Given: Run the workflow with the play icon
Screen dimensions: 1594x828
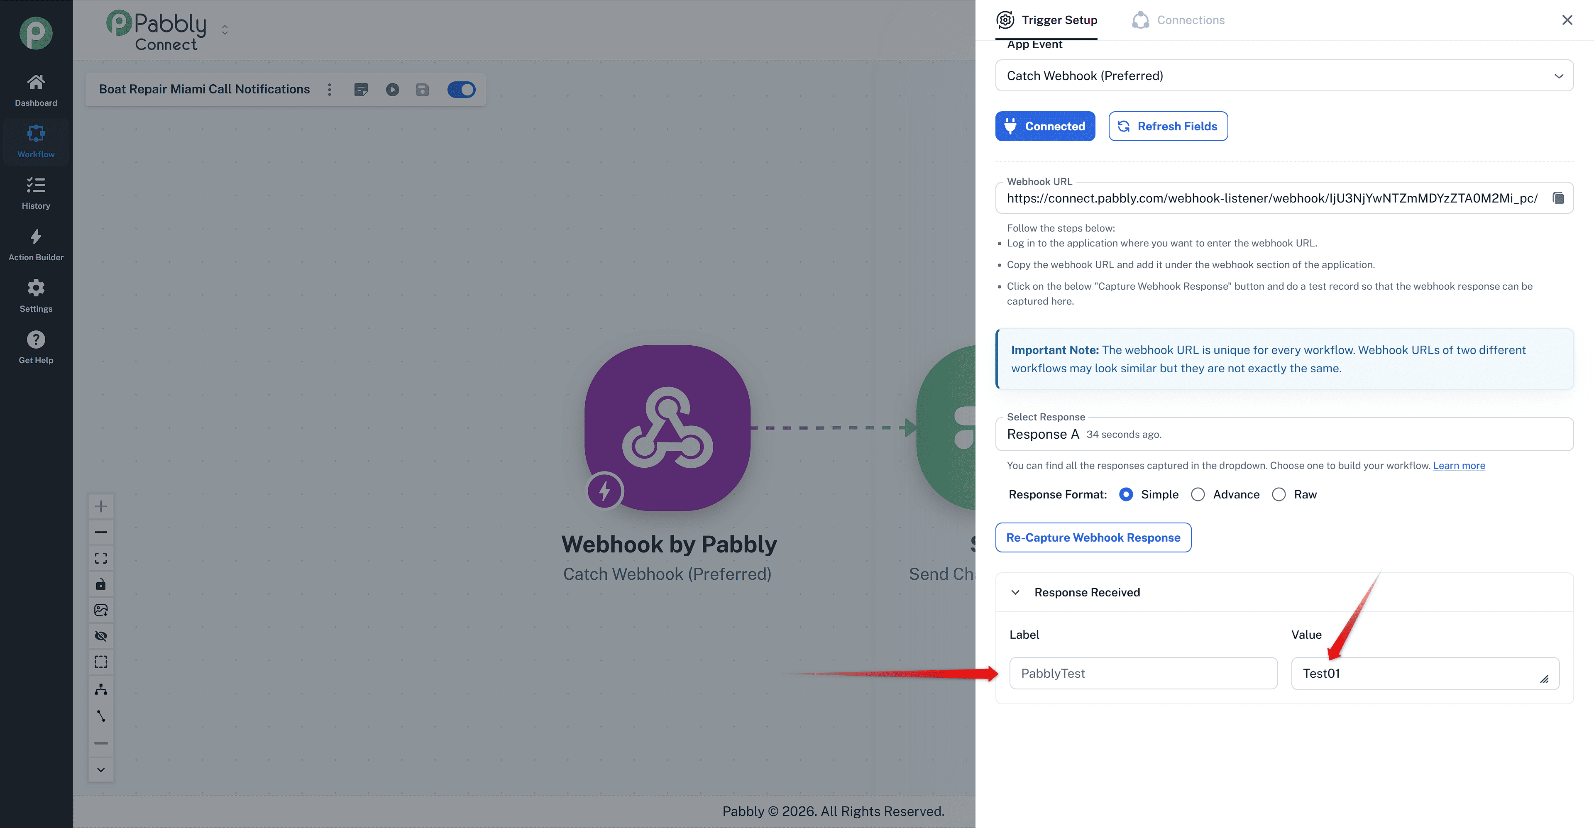Looking at the screenshot, I should coord(392,90).
